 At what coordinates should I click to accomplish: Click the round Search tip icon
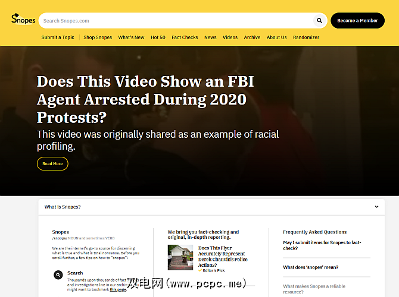pyautogui.click(x=58, y=274)
